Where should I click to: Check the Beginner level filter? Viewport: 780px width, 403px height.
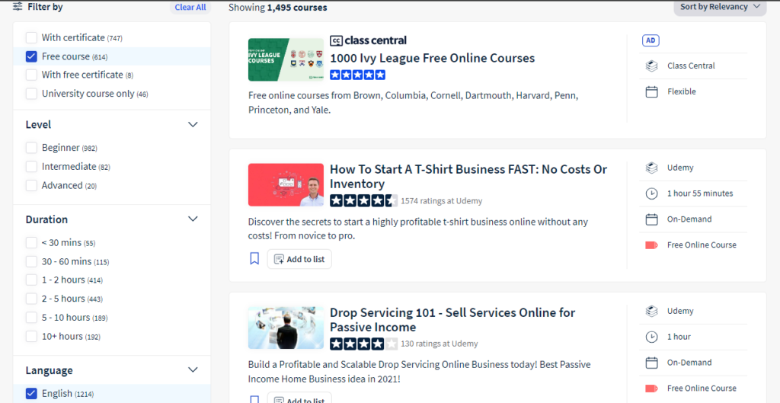pyautogui.click(x=31, y=148)
